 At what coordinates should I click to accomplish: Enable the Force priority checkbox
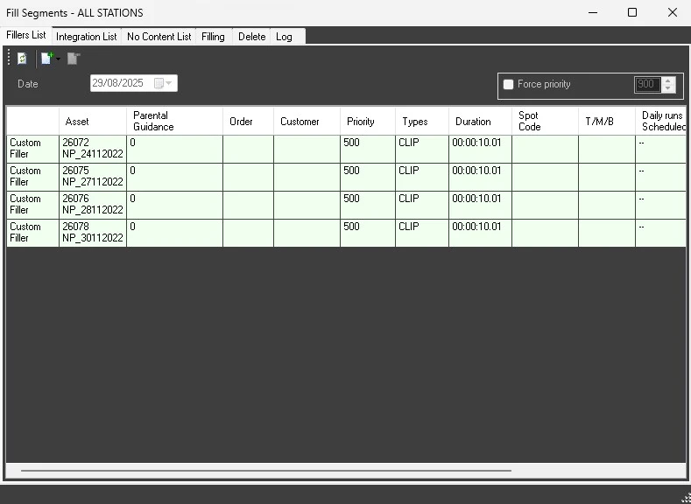point(508,85)
